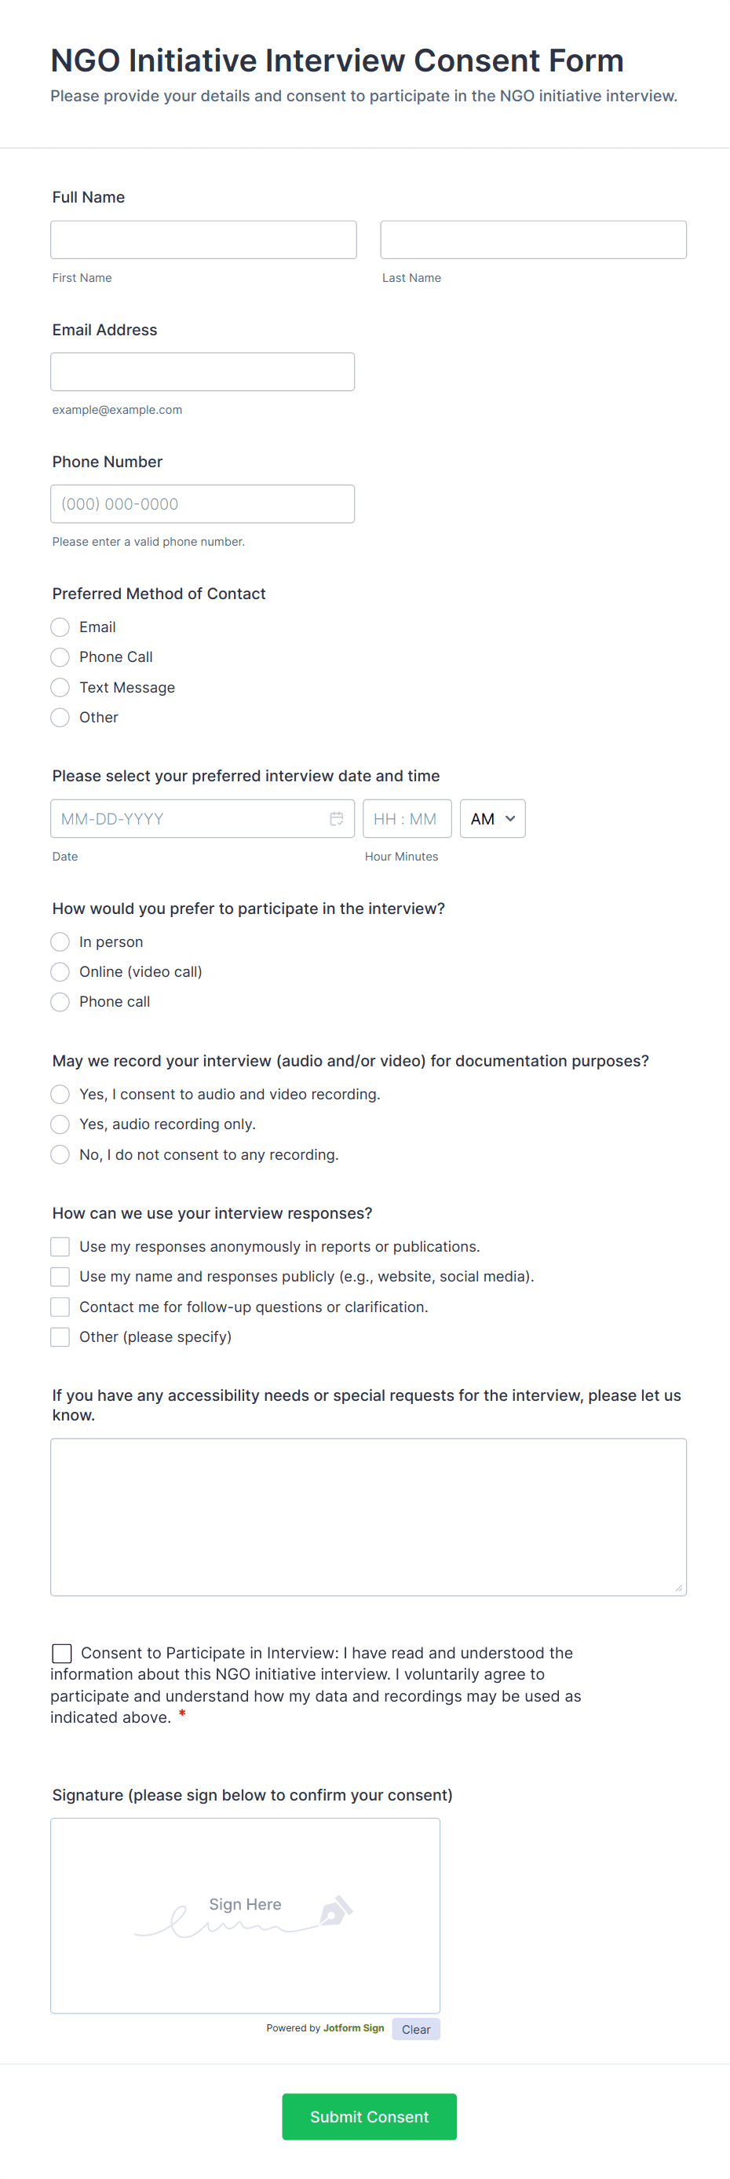Viewport: 730px width, 2179px height.
Task: Select In person interview option
Action: pos(60,942)
